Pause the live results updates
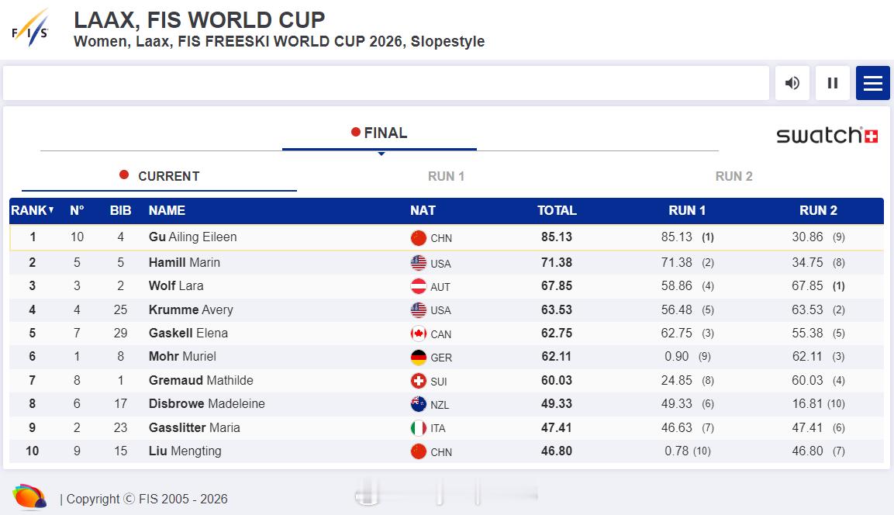 coord(832,83)
